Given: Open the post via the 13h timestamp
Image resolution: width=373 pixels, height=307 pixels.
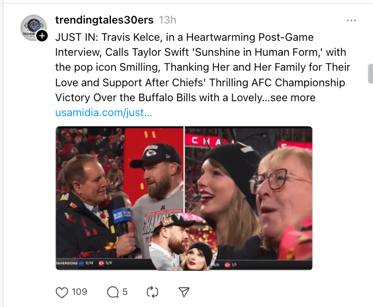Looking at the screenshot, I should click(167, 20).
